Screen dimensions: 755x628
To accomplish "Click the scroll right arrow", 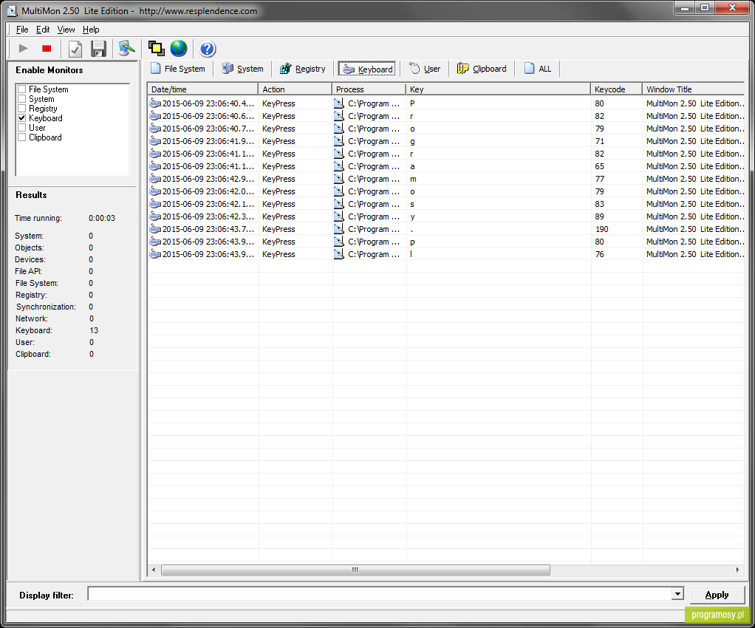I will [x=738, y=570].
